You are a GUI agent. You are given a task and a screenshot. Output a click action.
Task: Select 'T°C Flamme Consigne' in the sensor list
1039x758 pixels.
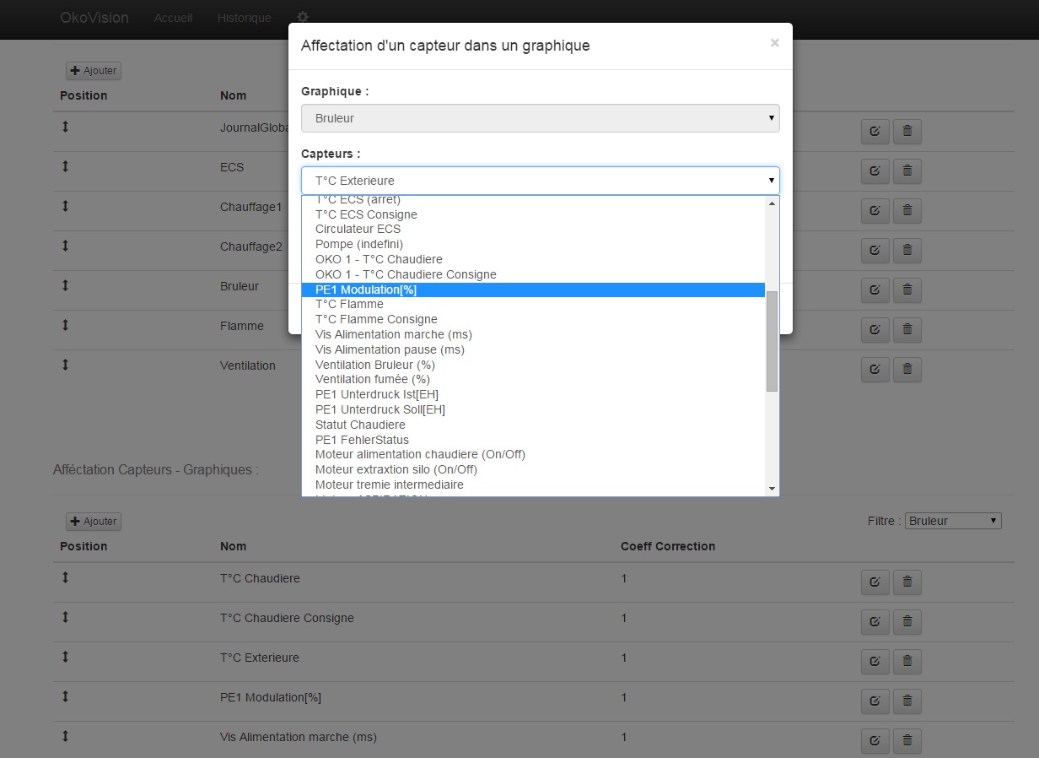pyautogui.click(x=376, y=319)
